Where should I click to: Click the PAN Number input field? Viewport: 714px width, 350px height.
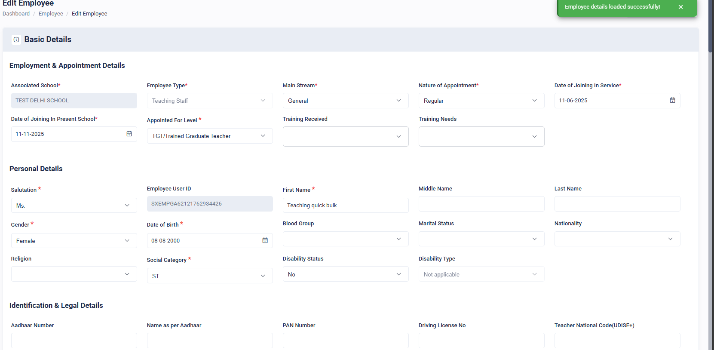coord(346,341)
